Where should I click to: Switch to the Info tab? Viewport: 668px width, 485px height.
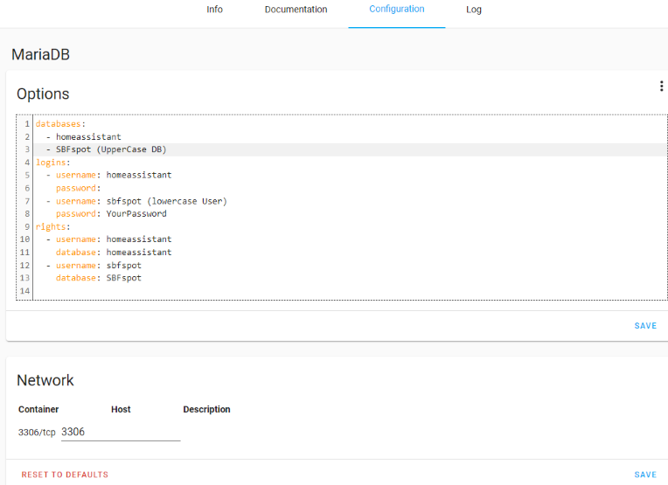point(215,10)
